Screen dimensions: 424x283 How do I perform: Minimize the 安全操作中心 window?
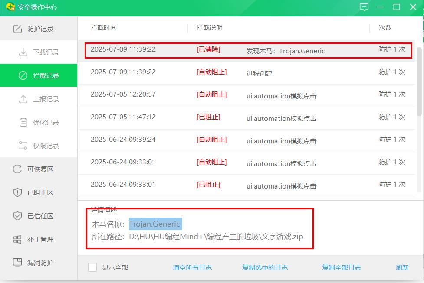(x=381, y=7)
